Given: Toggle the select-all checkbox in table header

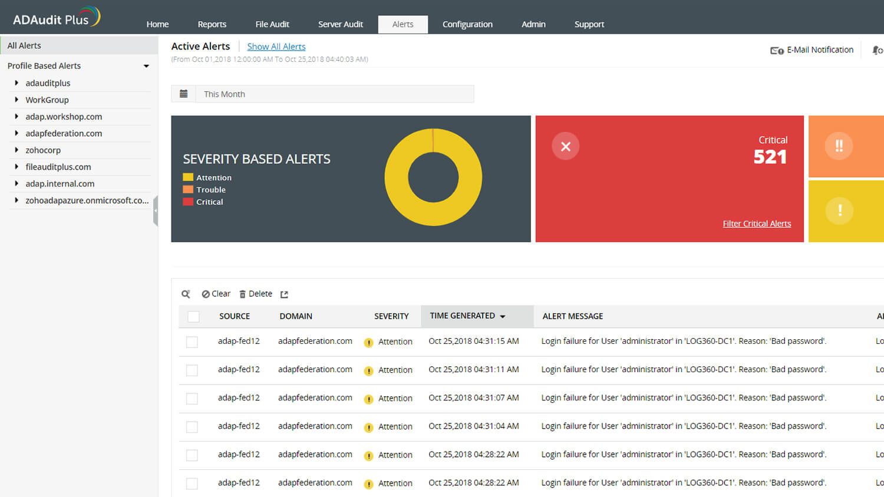Looking at the screenshot, I should pyautogui.click(x=193, y=317).
